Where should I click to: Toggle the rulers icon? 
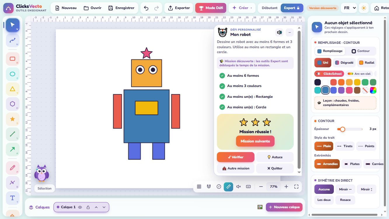228,187
